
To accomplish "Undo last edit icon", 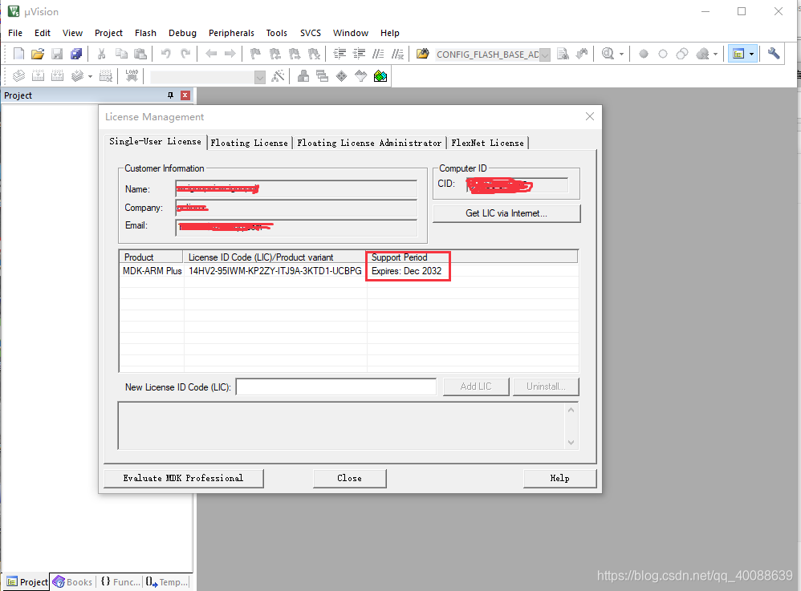I will (x=165, y=54).
